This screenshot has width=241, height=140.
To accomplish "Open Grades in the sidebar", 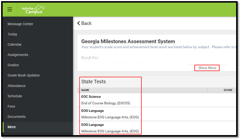I will pos(13,65).
